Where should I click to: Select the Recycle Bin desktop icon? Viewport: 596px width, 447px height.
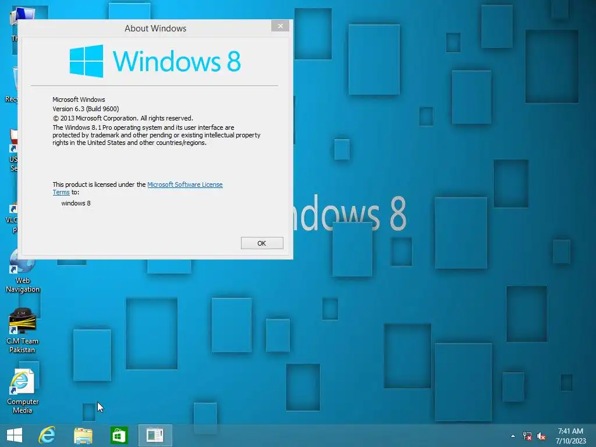[x=12, y=84]
